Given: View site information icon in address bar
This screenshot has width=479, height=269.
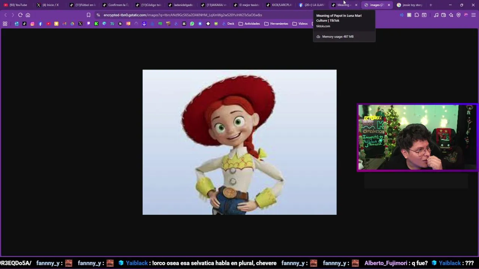Looking at the screenshot, I should tap(98, 15).
